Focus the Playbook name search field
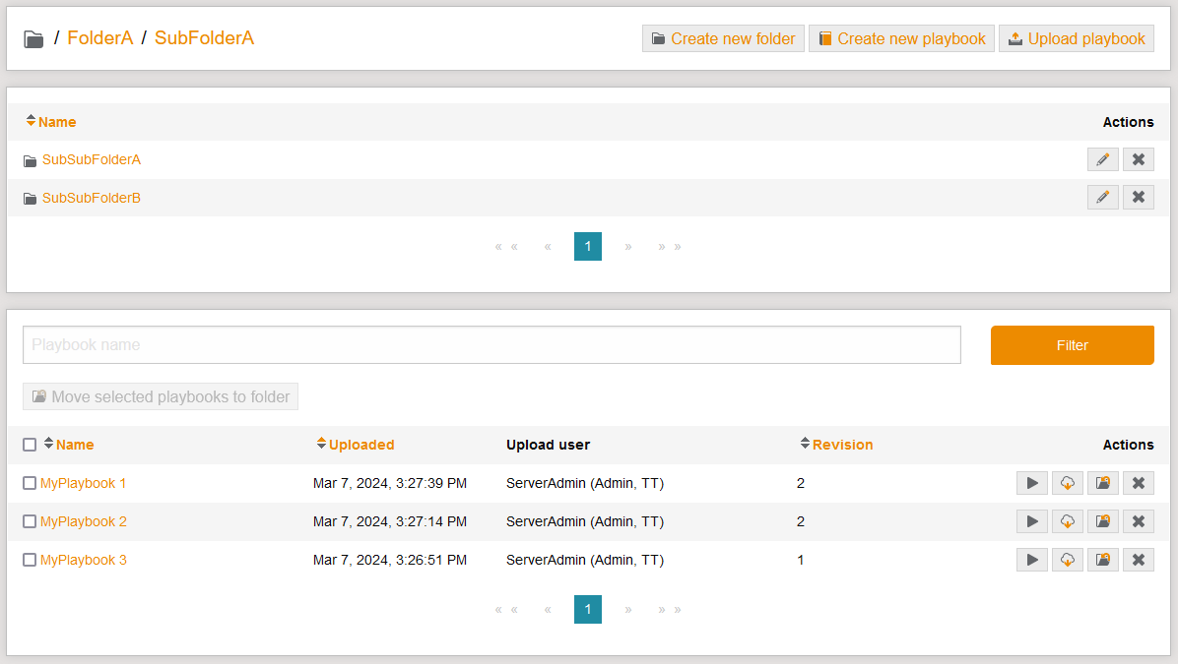This screenshot has width=1178, height=664. (491, 345)
